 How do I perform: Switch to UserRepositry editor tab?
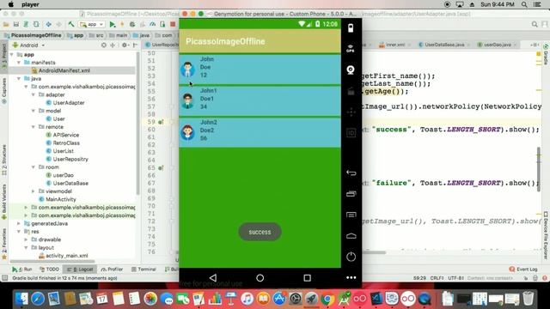pyautogui.click(x=162, y=45)
